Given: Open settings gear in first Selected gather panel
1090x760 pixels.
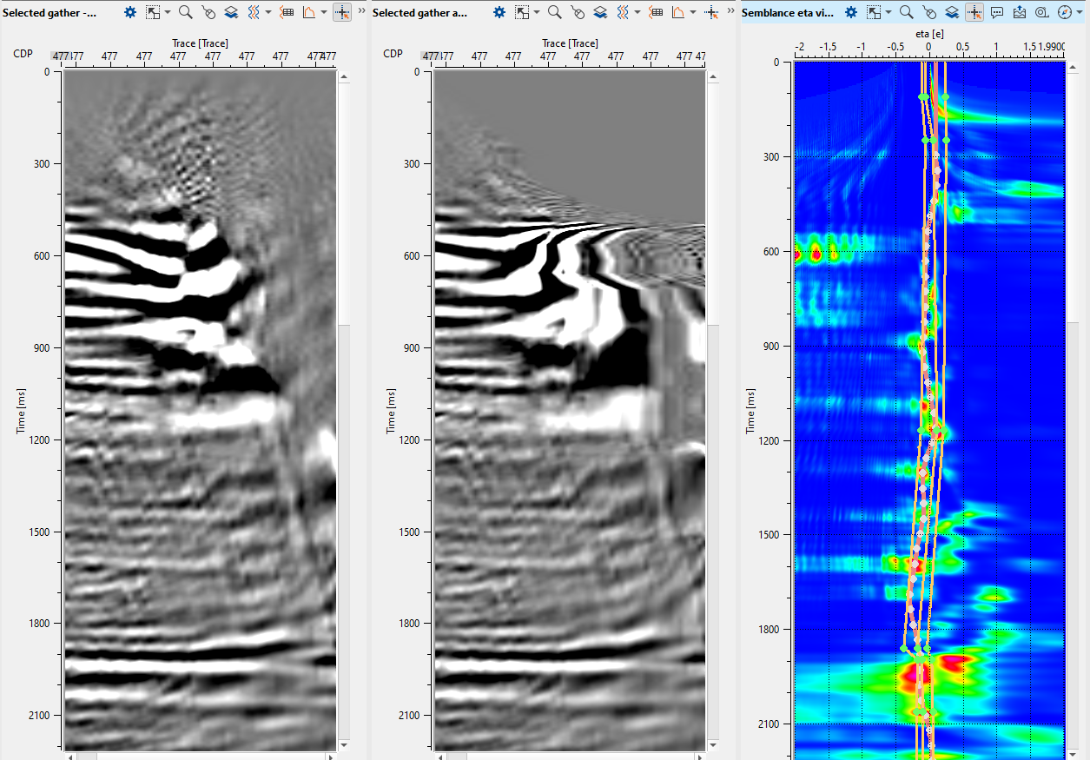Looking at the screenshot, I should 130,12.
